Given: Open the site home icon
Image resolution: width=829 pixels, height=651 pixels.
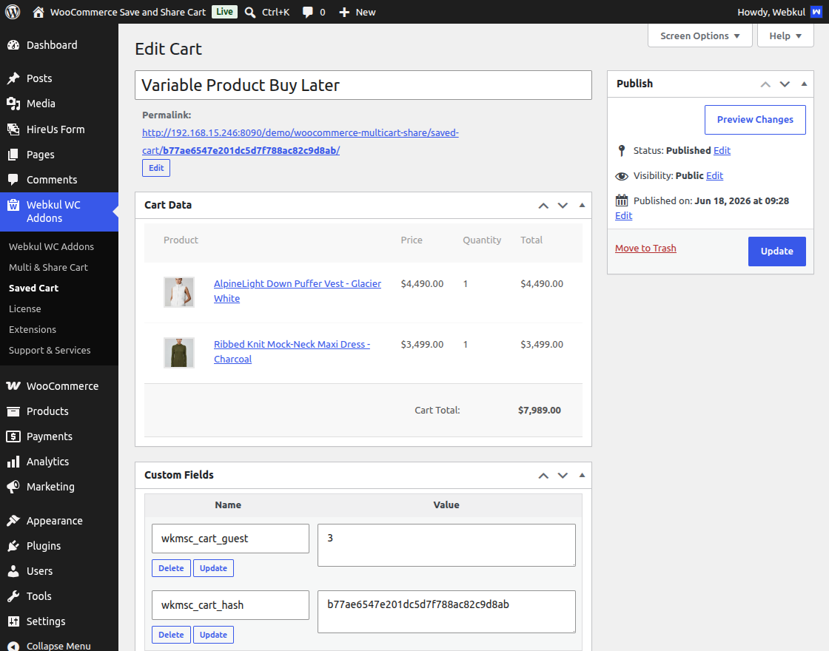Looking at the screenshot, I should tap(38, 12).
